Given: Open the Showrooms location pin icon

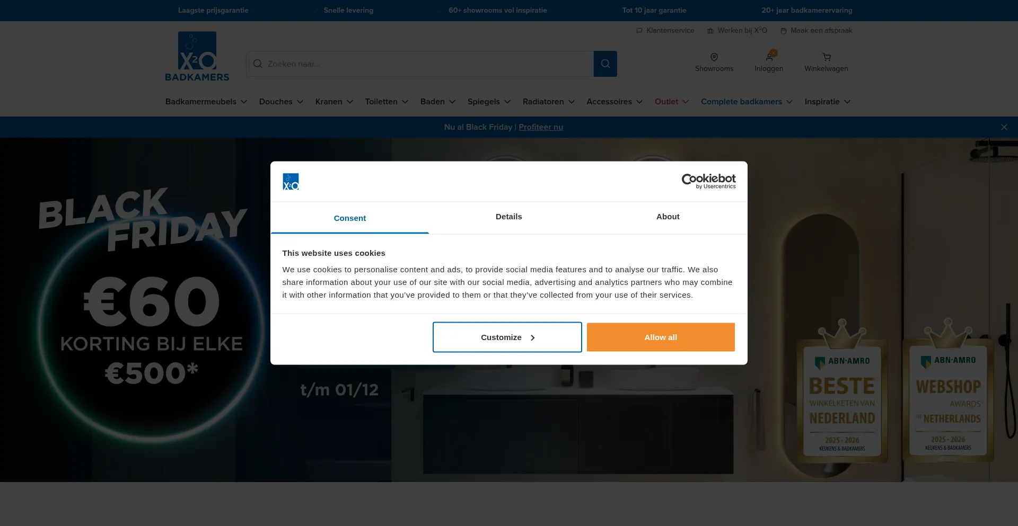Looking at the screenshot, I should click(714, 57).
